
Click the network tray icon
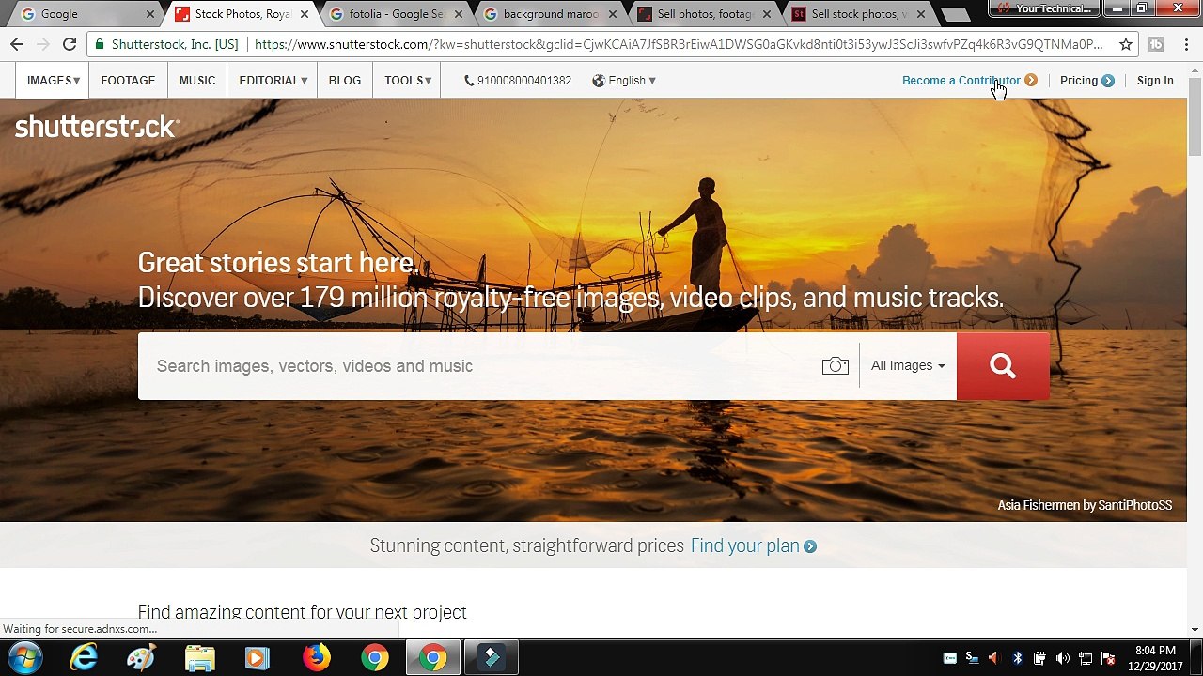coord(1086,658)
